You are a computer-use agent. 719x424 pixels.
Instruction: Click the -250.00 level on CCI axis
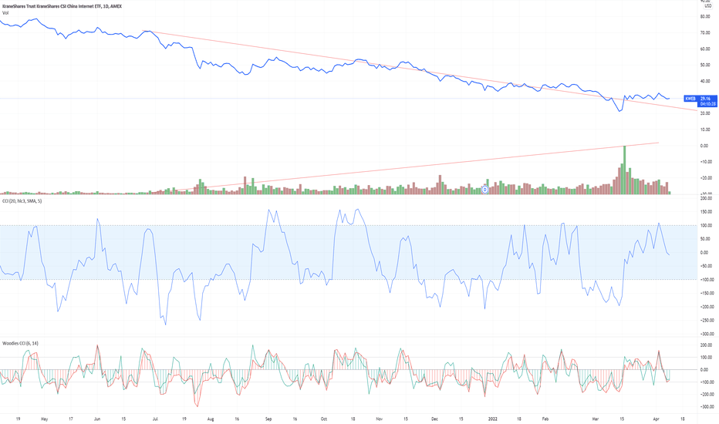[706, 321]
